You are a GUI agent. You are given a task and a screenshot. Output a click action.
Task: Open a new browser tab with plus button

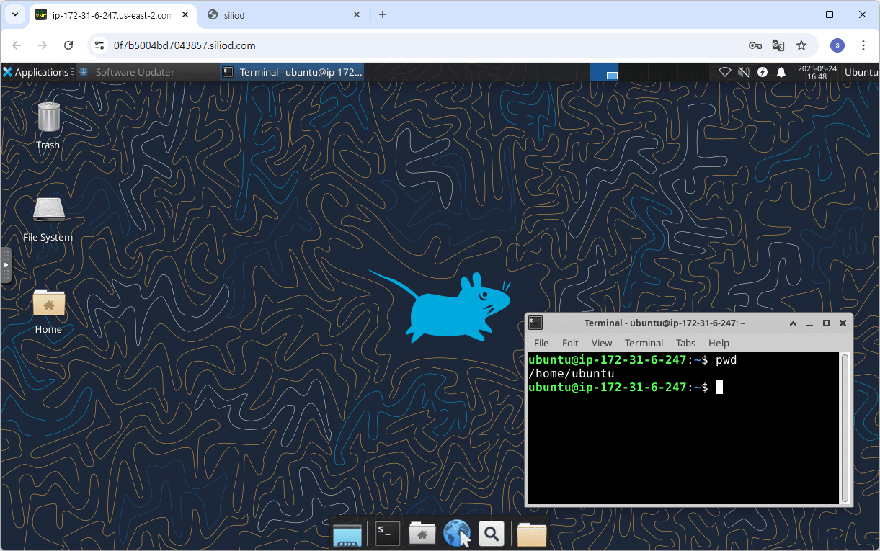point(383,14)
